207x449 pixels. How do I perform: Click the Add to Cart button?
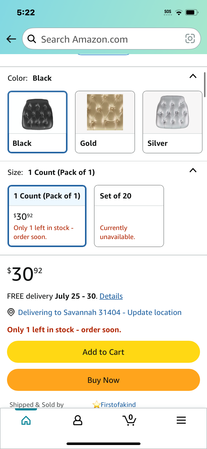coord(103,352)
